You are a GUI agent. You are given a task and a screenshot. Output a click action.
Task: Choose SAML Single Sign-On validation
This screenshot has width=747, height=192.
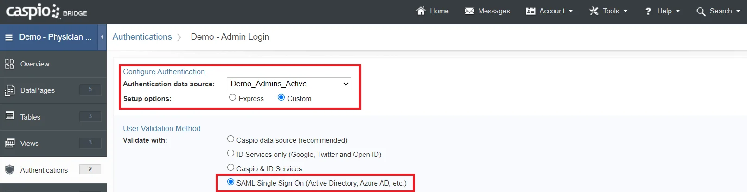click(x=230, y=182)
